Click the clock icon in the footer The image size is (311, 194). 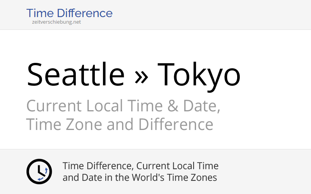pos(39,171)
